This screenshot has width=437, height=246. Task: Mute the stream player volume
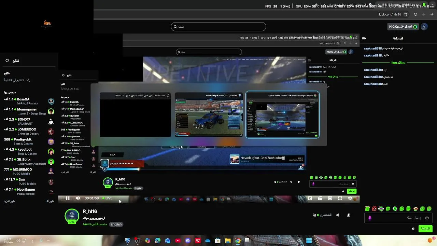point(78,198)
